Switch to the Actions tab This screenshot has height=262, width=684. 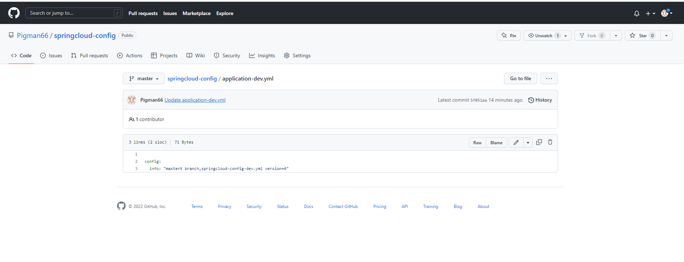pos(130,55)
